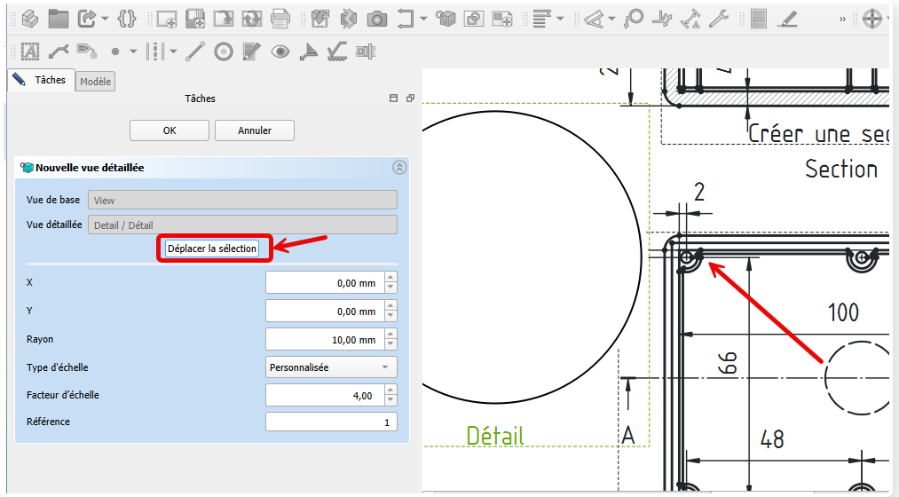Click the camera icon in the toolbar
Screen dimensions: 899x497
[x=376, y=18]
